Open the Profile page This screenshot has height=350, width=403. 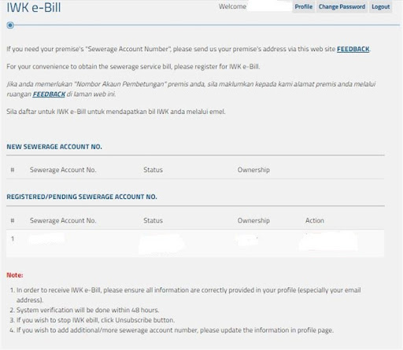coord(304,6)
